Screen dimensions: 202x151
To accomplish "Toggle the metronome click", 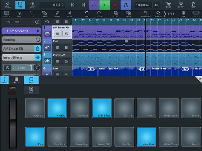I will (x=126, y=5).
